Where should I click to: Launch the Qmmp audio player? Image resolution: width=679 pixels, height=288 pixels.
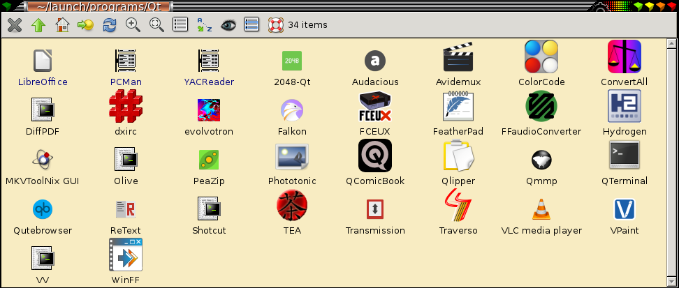pyautogui.click(x=541, y=160)
